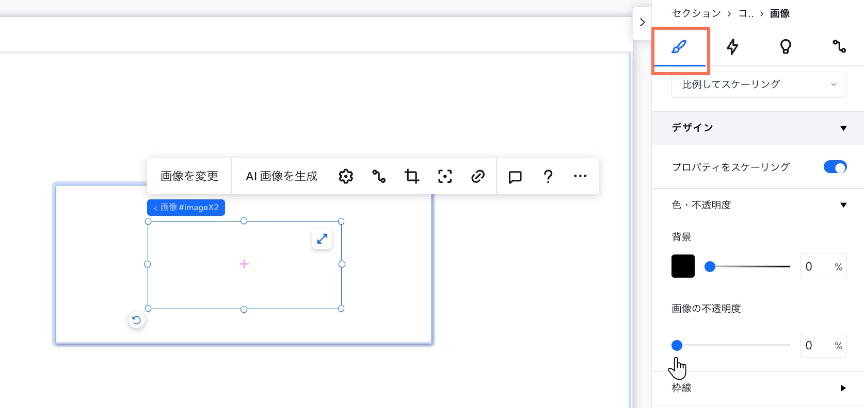
Task: Click the question mark help icon
Action: click(x=548, y=176)
